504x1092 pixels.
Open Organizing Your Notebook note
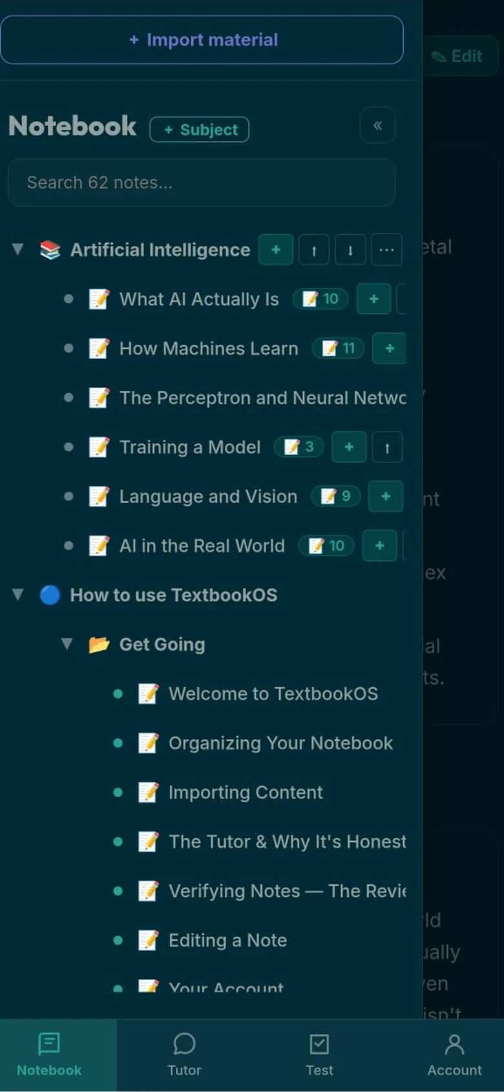coord(280,743)
